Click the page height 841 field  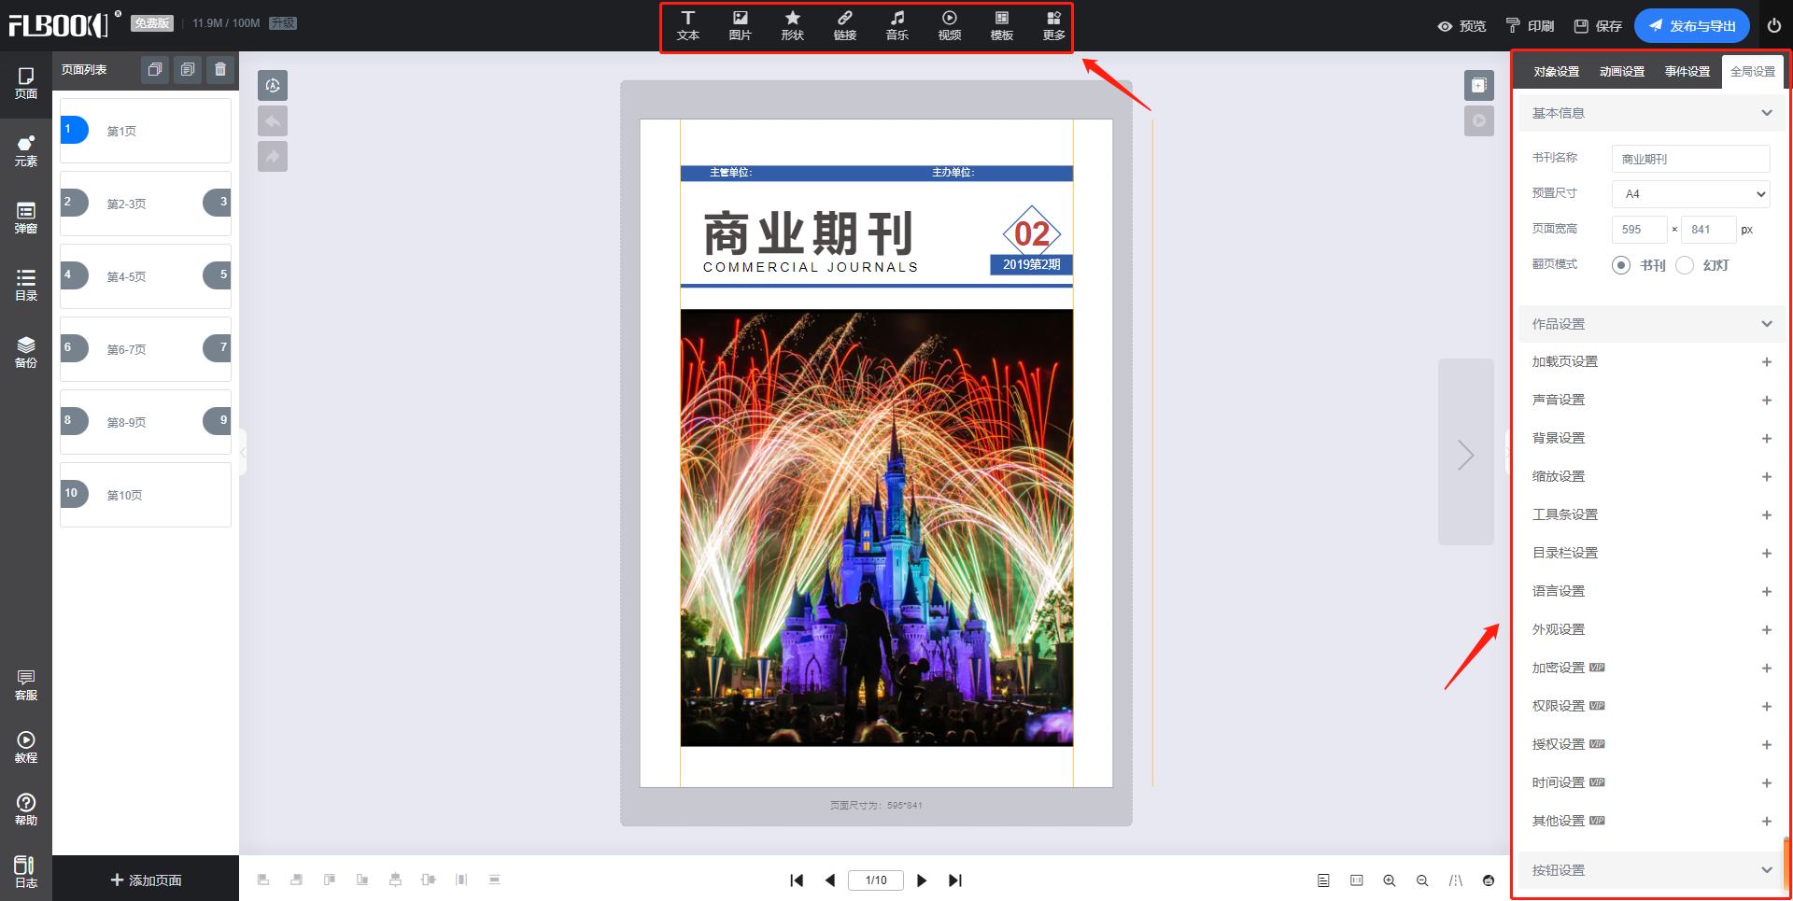pos(1708,230)
